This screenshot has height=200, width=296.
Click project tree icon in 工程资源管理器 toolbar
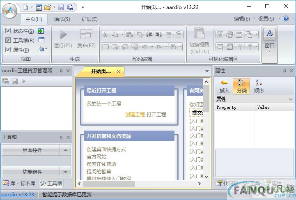click(x=6, y=81)
